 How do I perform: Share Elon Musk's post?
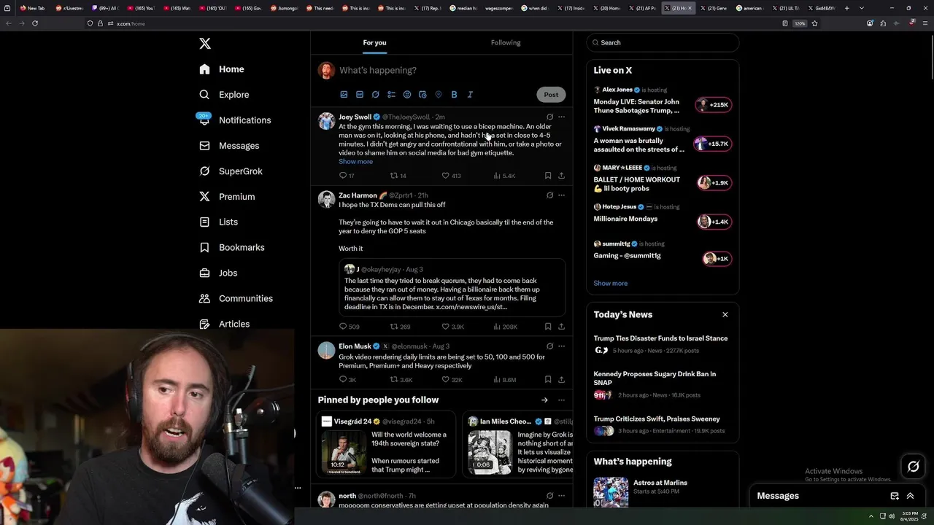[x=561, y=380]
